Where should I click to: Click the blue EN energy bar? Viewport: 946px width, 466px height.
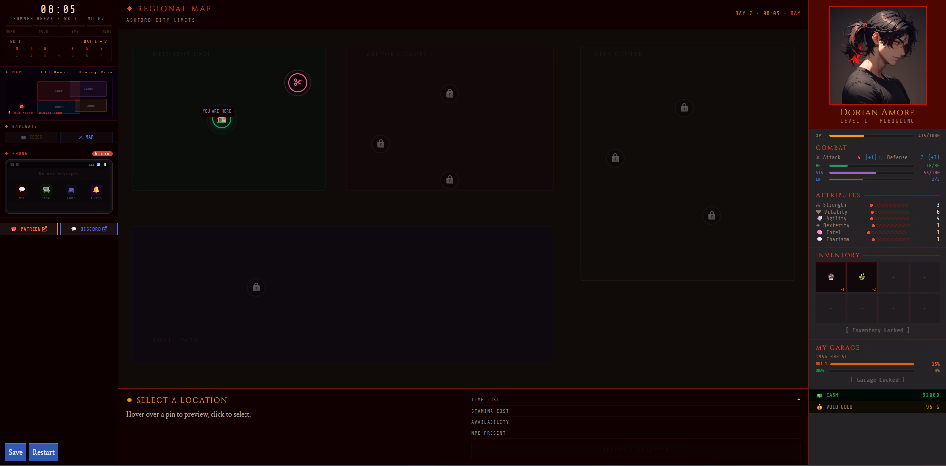tap(872, 179)
